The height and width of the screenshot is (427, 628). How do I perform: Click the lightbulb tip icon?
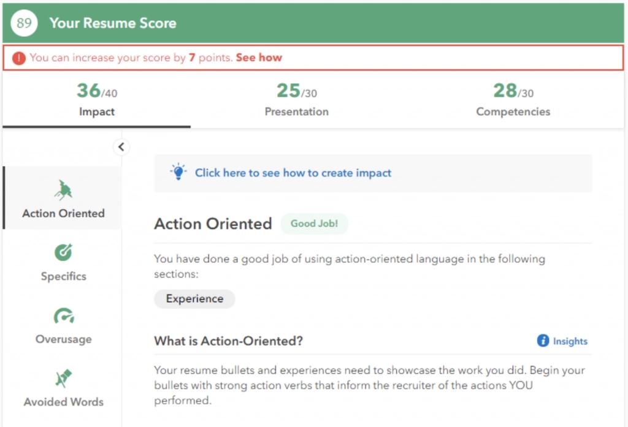tap(178, 172)
